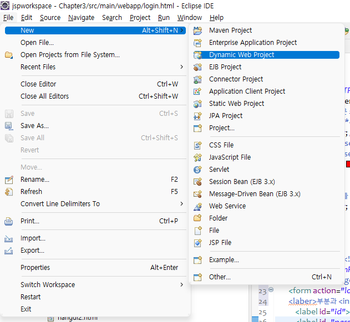The image size is (350, 322).
Task: Click the Rename pencil icon
Action: (x=9, y=180)
